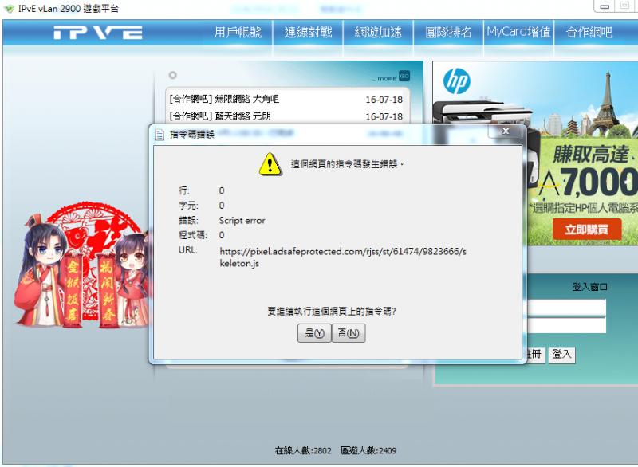The width and height of the screenshot is (638, 467).
Task: Click the partly hidden 註冊 register button
Action: tap(534, 355)
